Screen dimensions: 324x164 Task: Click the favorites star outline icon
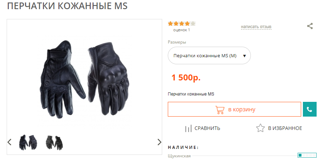260,128
